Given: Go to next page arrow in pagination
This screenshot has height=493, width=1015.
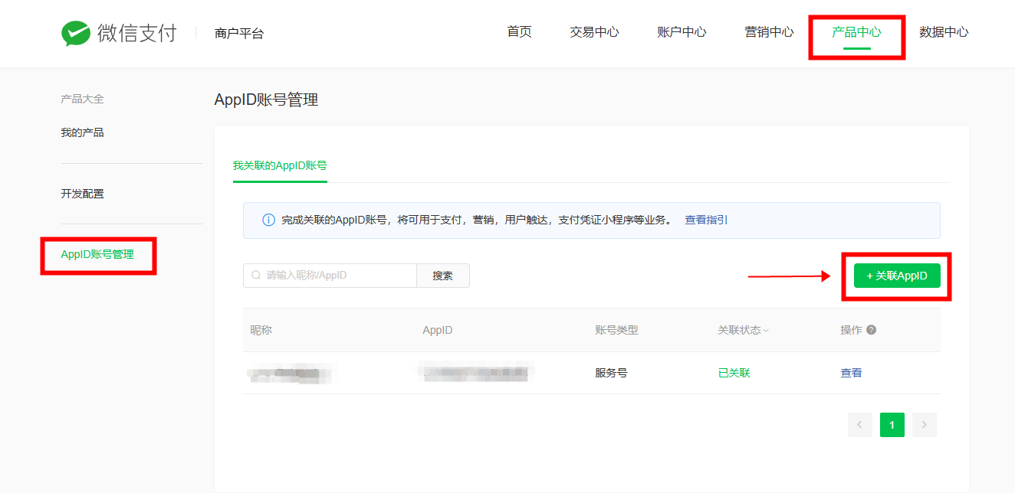Looking at the screenshot, I should (925, 425).
